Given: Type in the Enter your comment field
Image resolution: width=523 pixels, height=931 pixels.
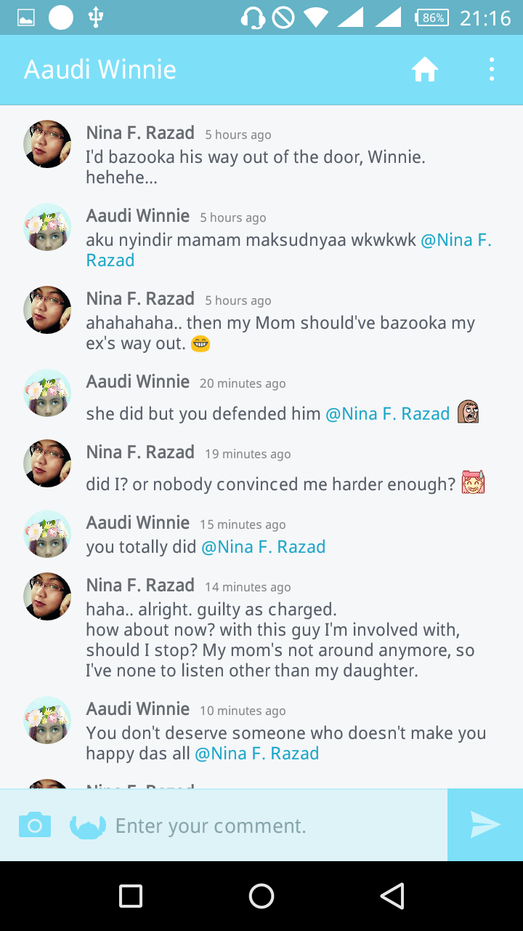Looking at the screenshot, I should (x=276, y=826).
